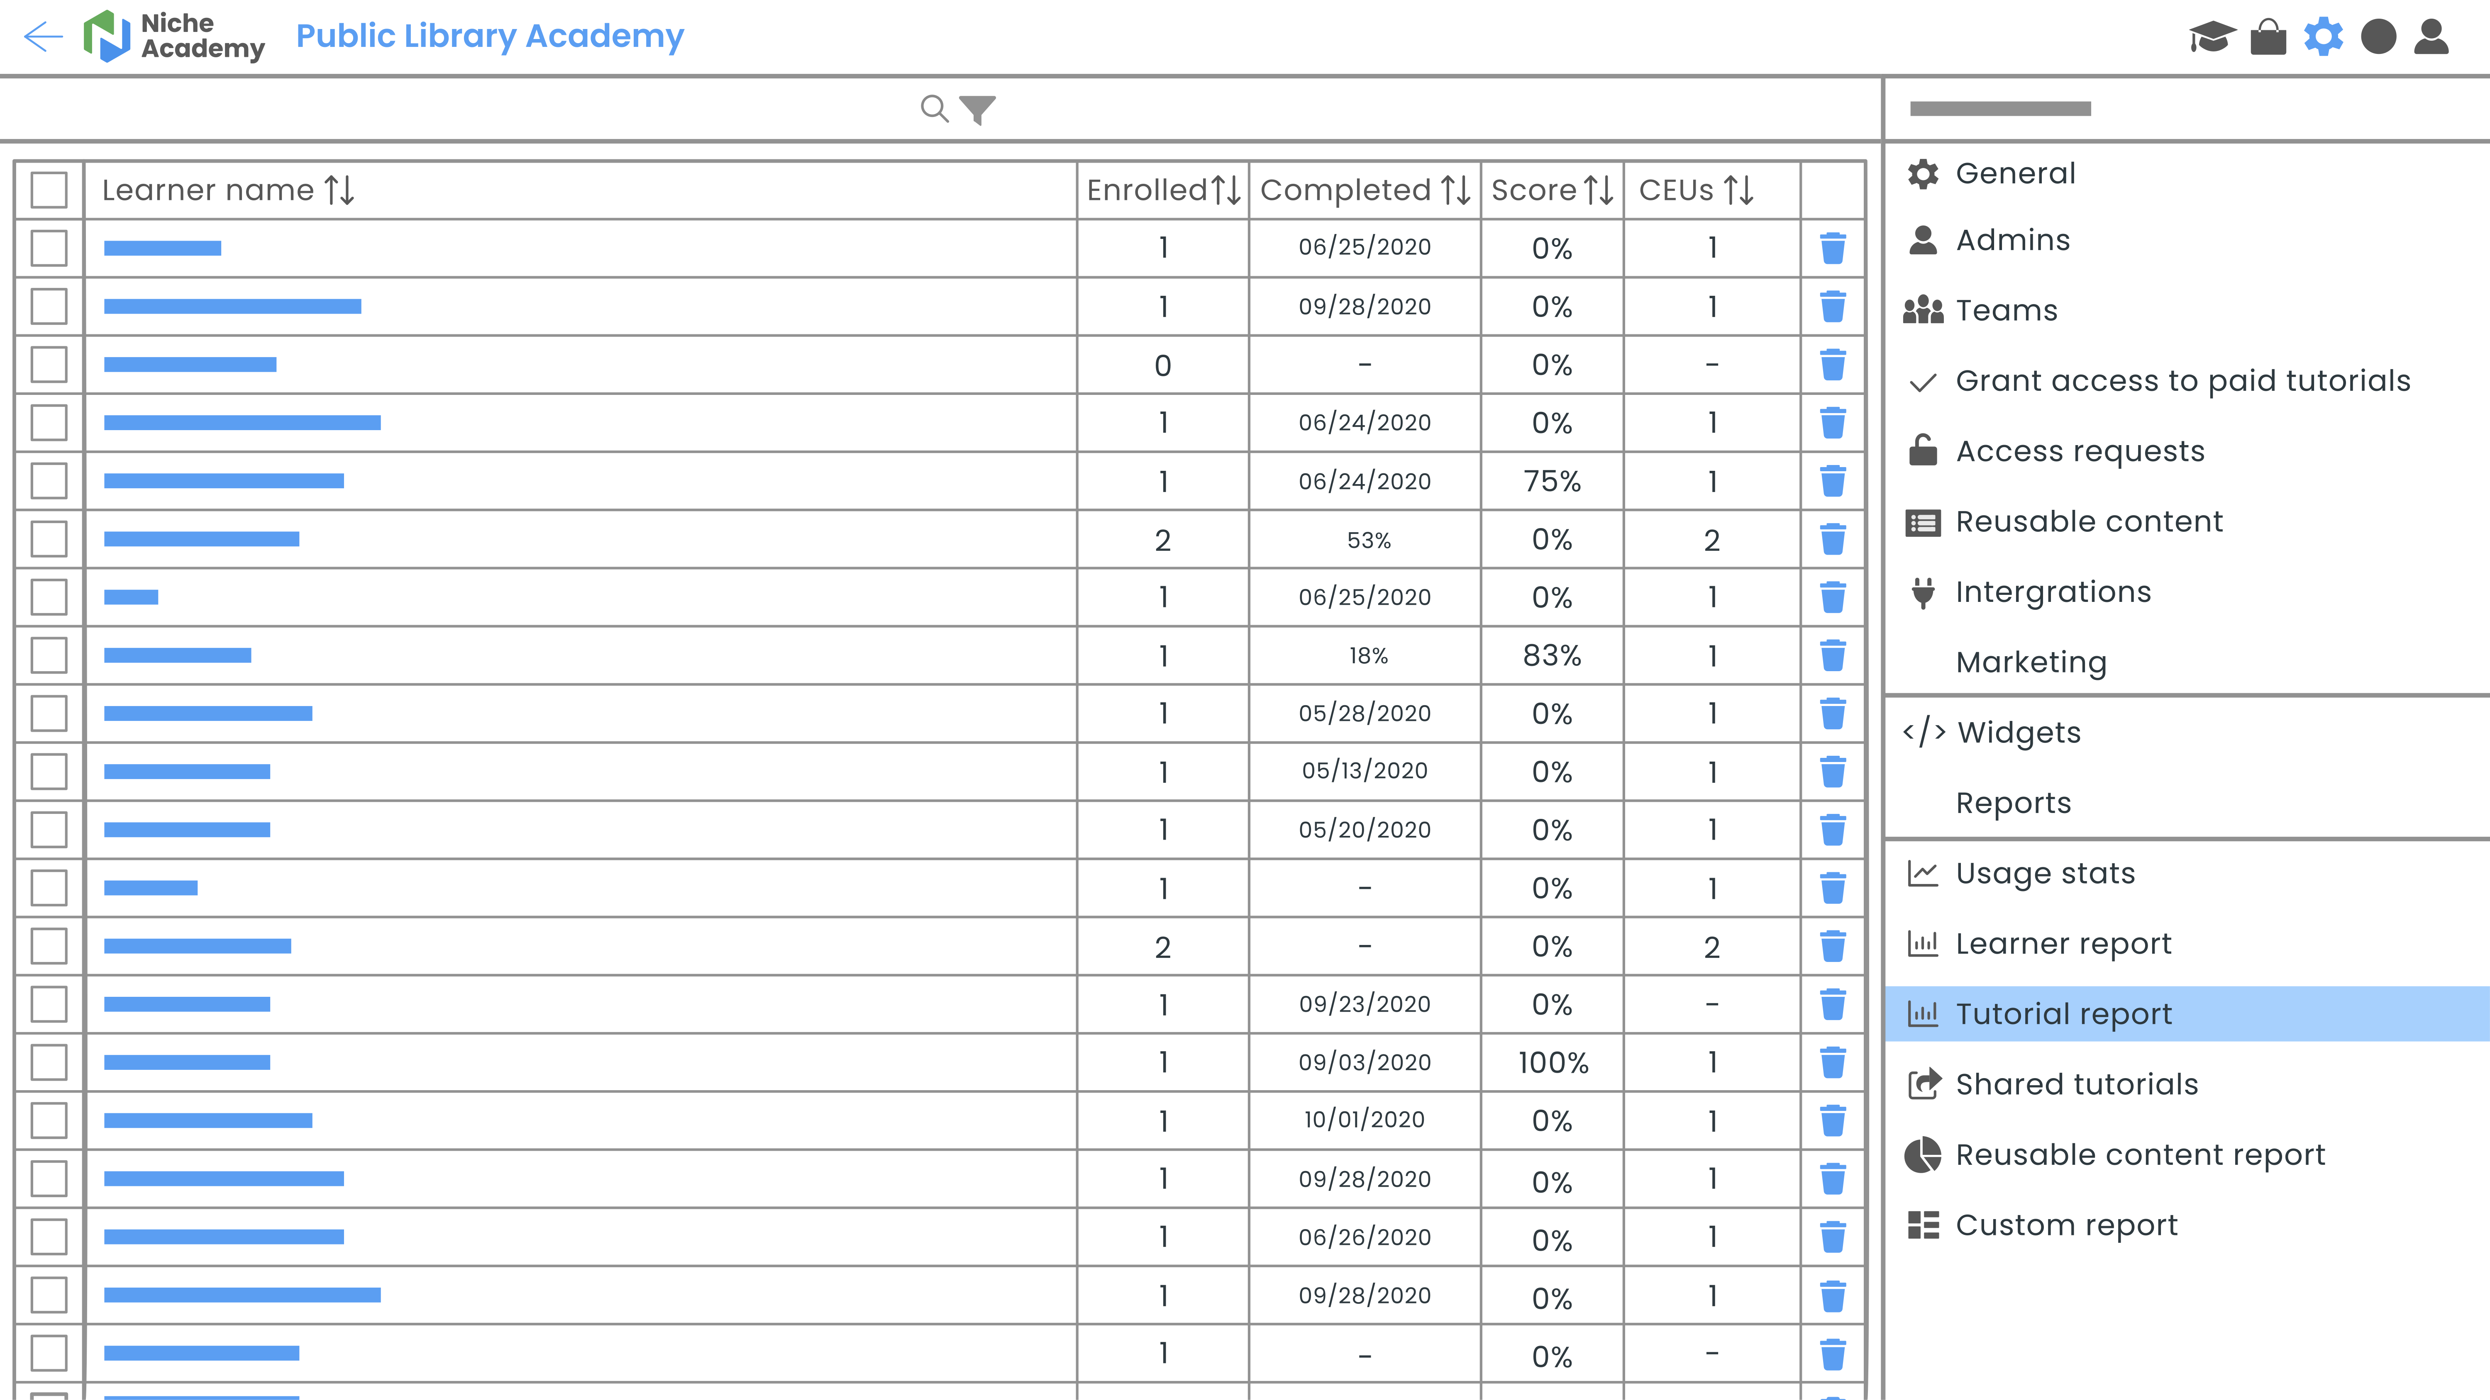Select Tutorial report in sidebar
2490x1400 pixels.
pyautogui.click(x=2187, y=1013)
